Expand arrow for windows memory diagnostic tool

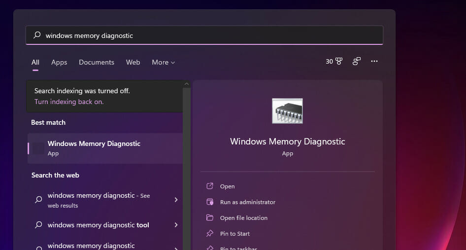176,225
